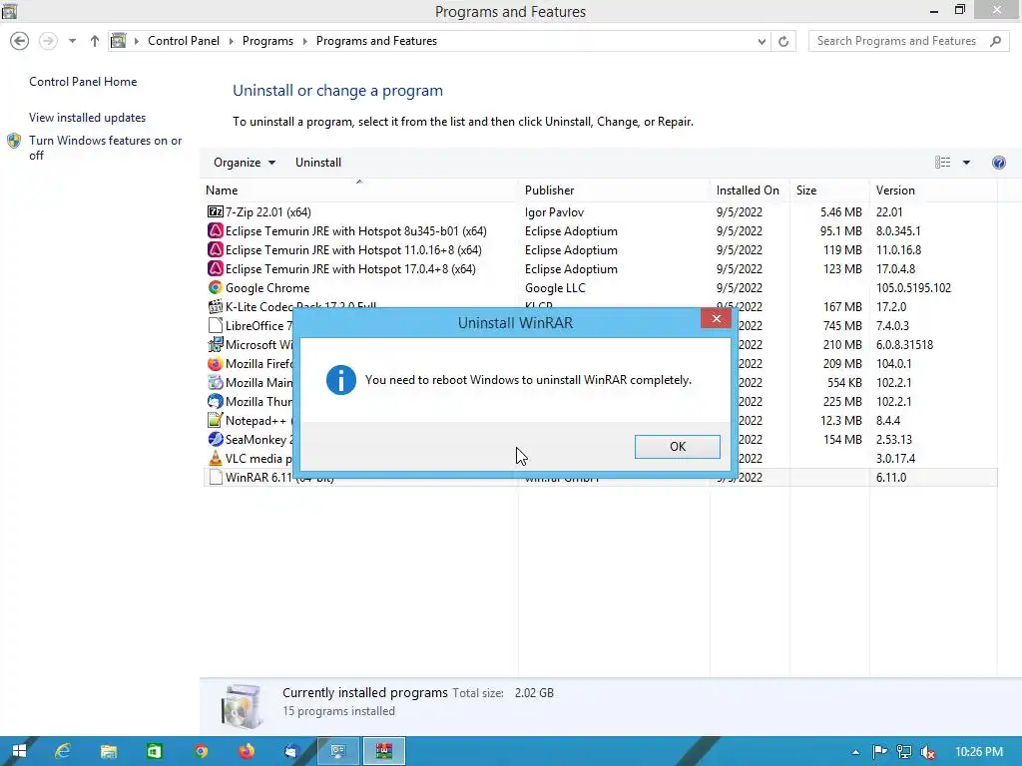The height and width of the screenshot is (766, 1022).
Task: Click Programs in the breadcrumb path
Action: 267,40
